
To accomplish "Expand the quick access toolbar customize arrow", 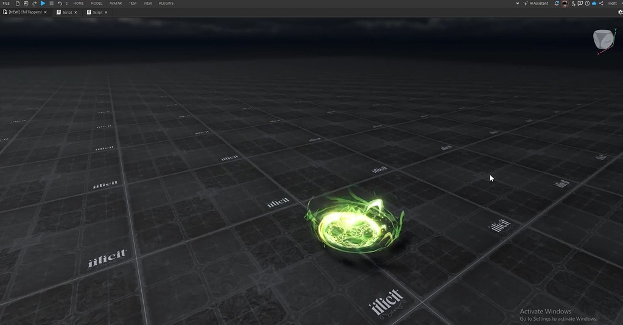I will pyautogui.click(x=66, y=3).
